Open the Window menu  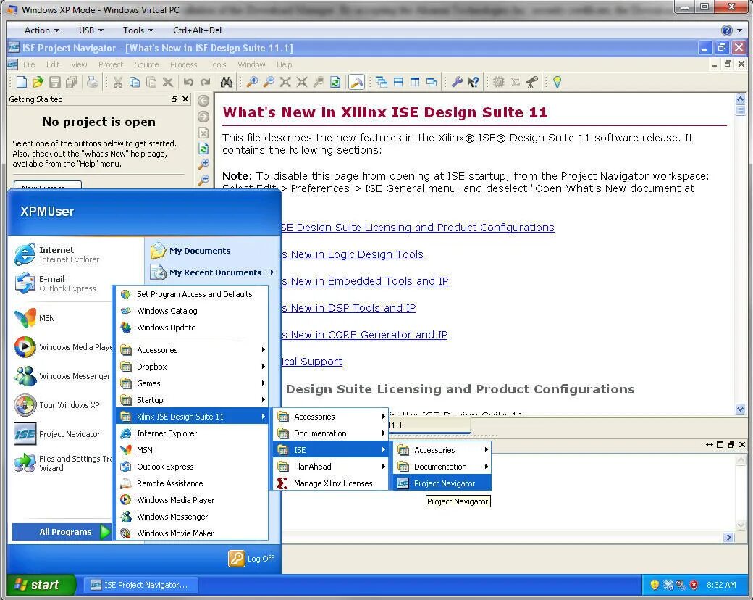pyautogui.click(x=252, y=64)
